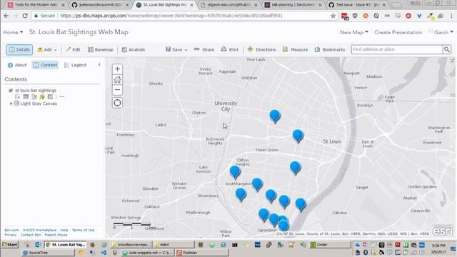Viewport: 457px width, 257px height.
Task: Open the Visual Studio Code taskbar icon
Action: (104, 253)
